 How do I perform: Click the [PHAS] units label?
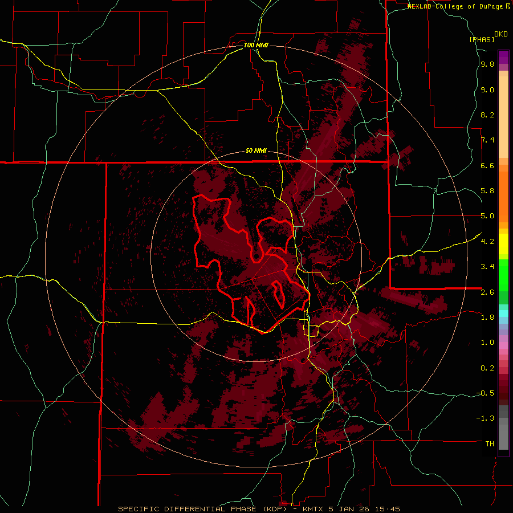pyautogui.click(x=482, y=39)
